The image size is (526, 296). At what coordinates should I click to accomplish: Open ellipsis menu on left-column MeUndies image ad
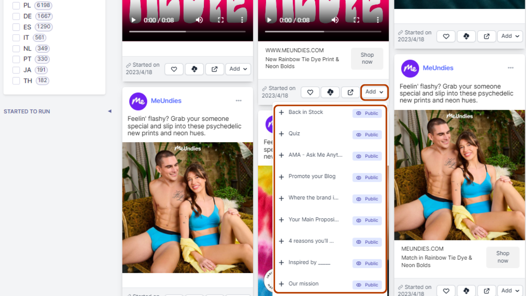[239, 101]
